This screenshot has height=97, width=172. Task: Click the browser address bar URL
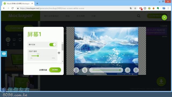[52, 8]
